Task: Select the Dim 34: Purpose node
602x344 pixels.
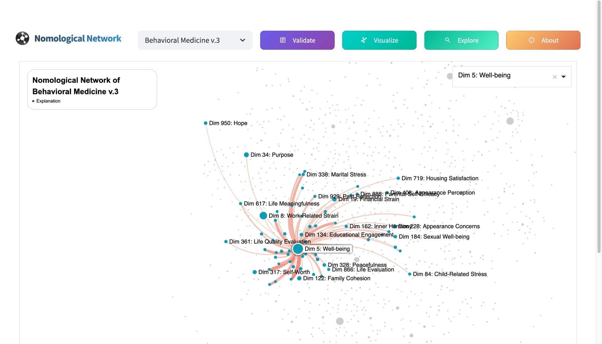Action: [246, 155]
